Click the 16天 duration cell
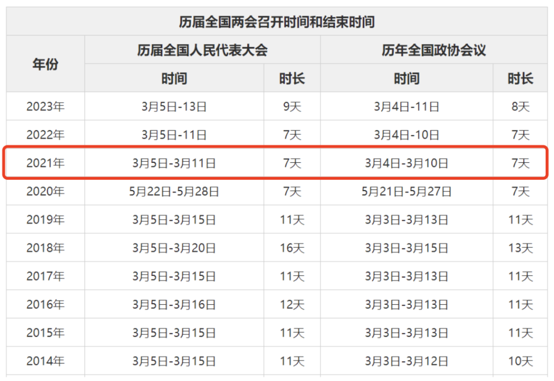 point(292,248)
